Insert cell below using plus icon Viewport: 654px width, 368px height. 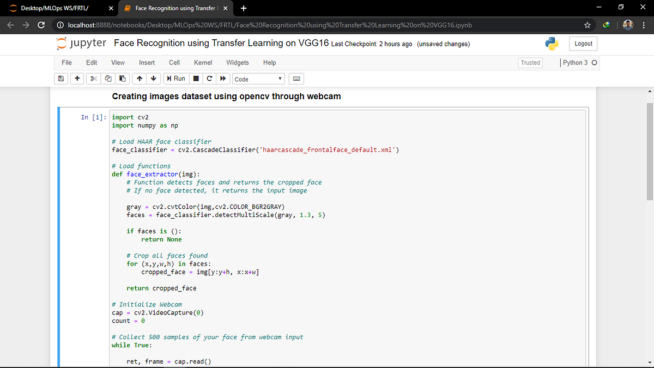(78, 79)
